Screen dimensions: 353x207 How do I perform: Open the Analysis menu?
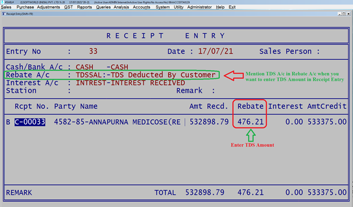coord(121,7)
